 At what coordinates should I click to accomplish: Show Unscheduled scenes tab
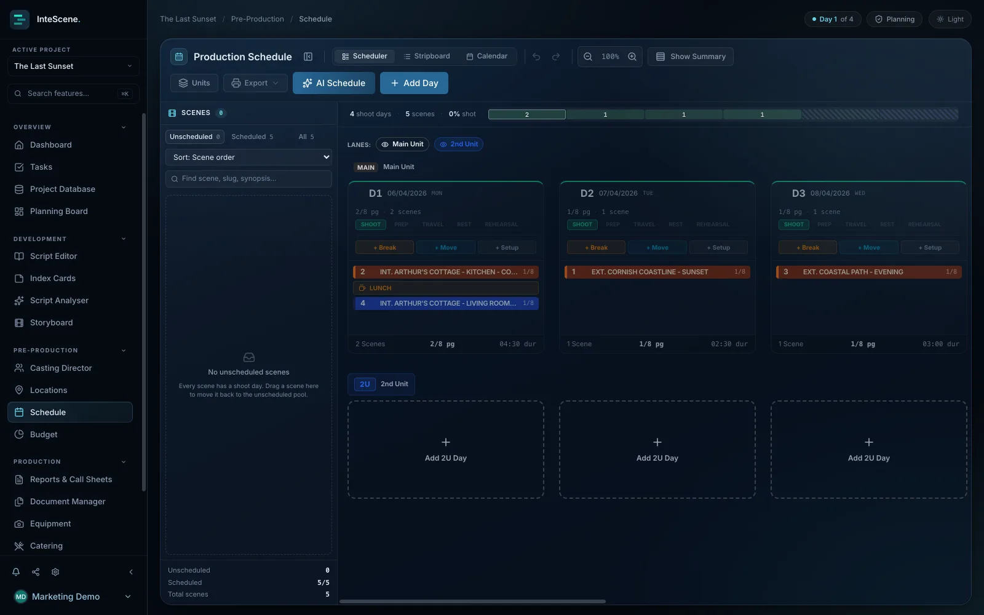[x=194, y=137]
